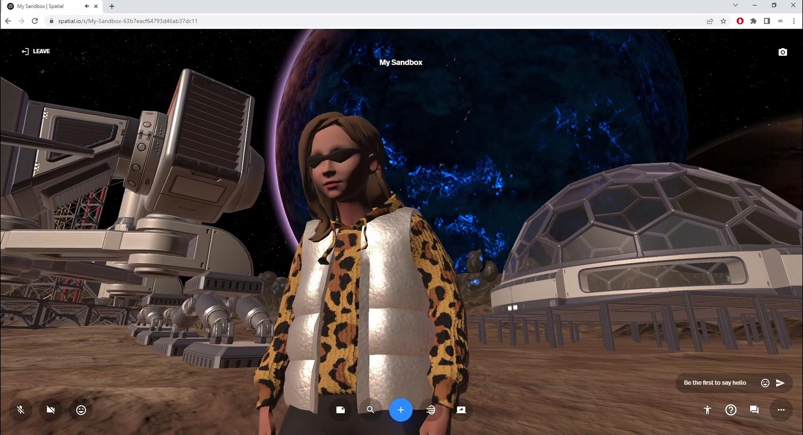The image size is (803, 435).
Task: Open the help question mark
Action: click(731, 410)
